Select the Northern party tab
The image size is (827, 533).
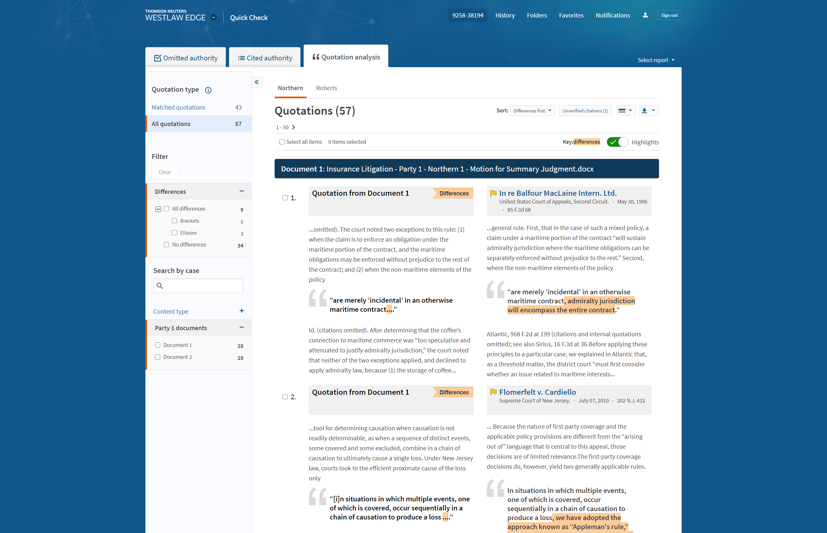(x=290, y=88)
